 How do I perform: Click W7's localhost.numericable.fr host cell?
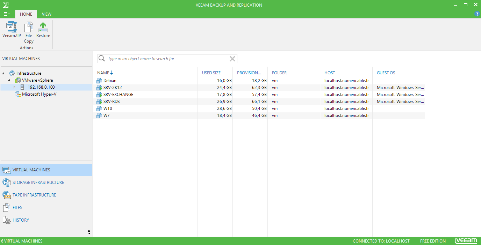click(x=346, y=116)
